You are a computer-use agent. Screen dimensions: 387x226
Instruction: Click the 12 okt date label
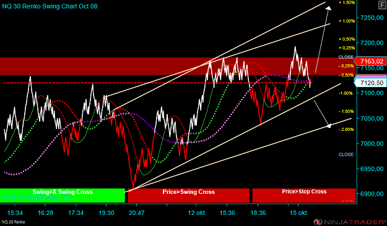tap(196, 212)
